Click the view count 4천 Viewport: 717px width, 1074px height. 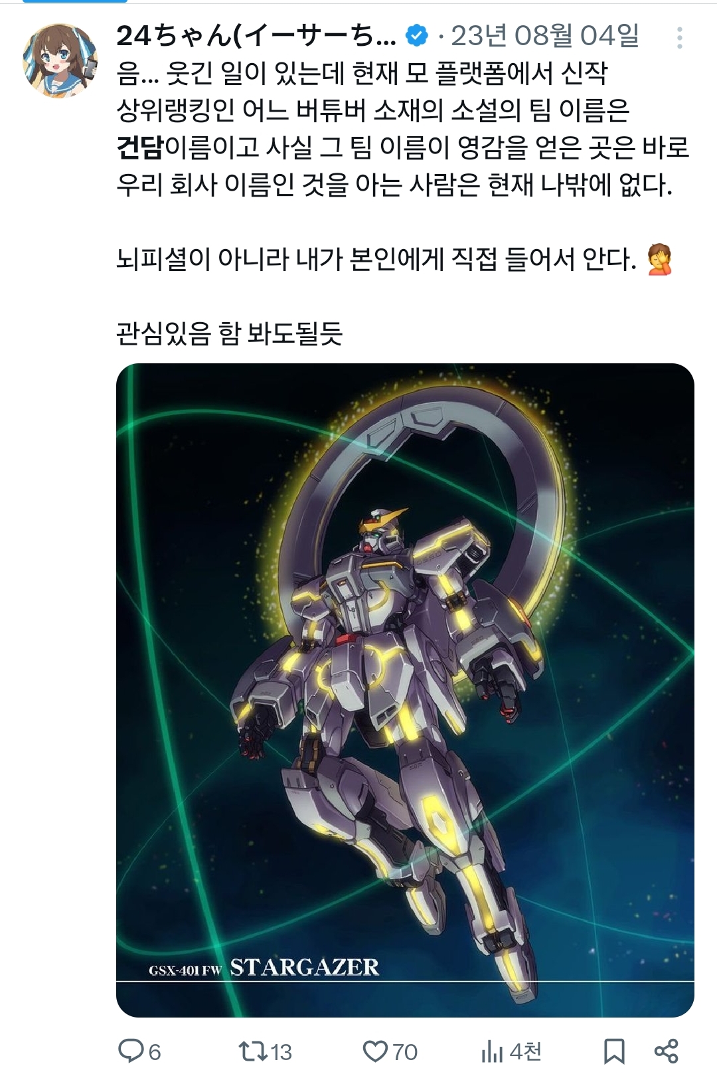(526, 1051)
